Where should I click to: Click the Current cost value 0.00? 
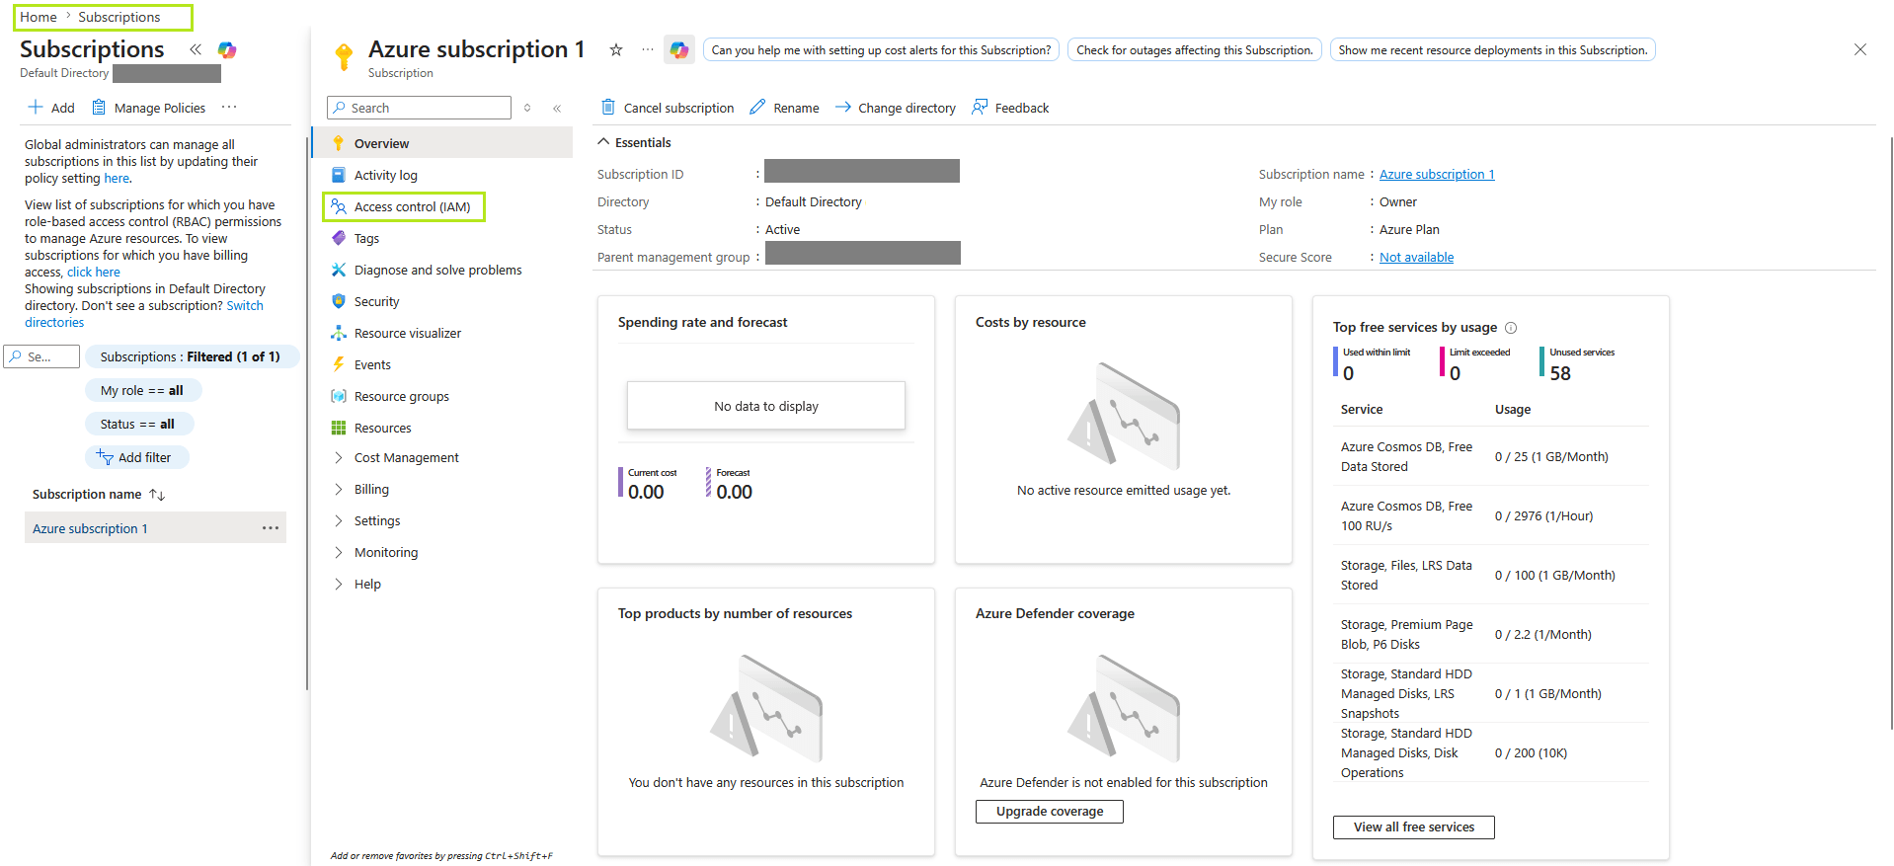pyautogui.click(x=646, y=492)
